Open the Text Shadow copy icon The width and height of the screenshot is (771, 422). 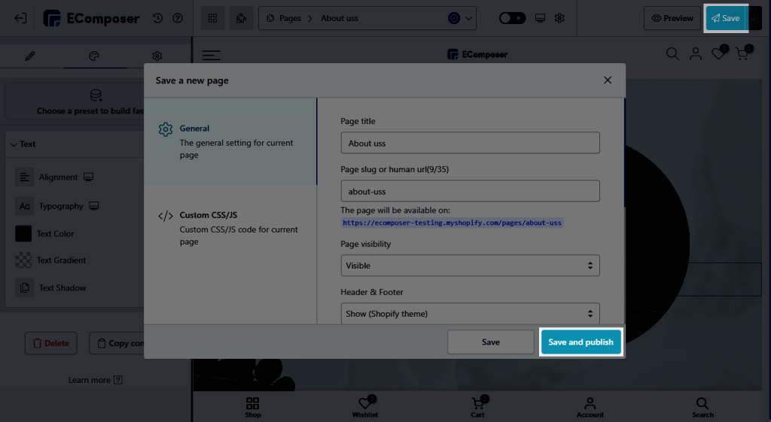pyautogui.click(x=25, y=287)
